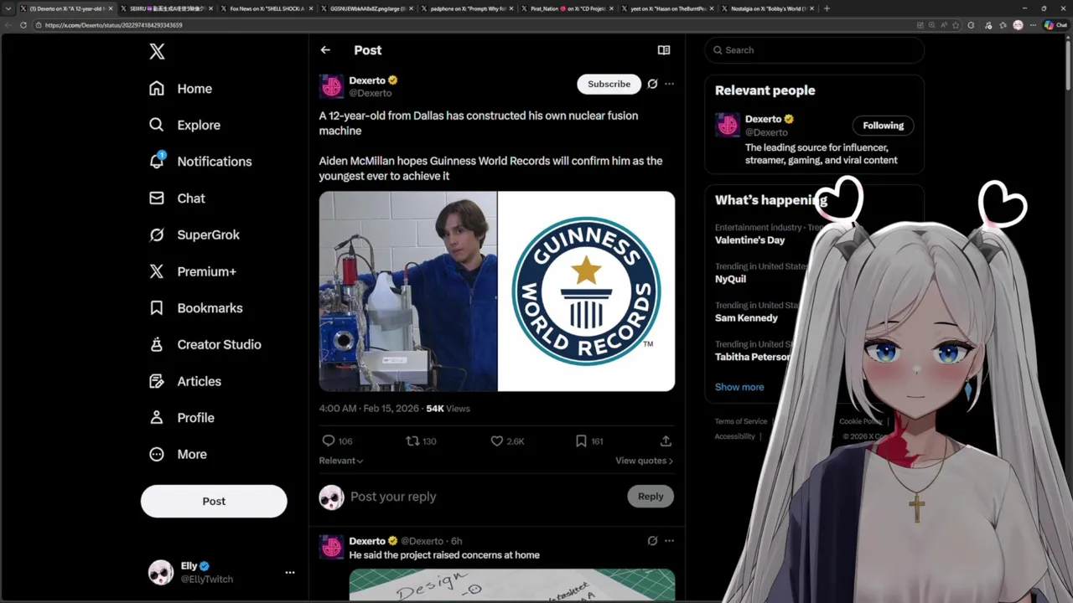Image resolution: width=1073 pixels, height=603 pixels.
Task: Open Profile in the sidebar
Action: 181,417
